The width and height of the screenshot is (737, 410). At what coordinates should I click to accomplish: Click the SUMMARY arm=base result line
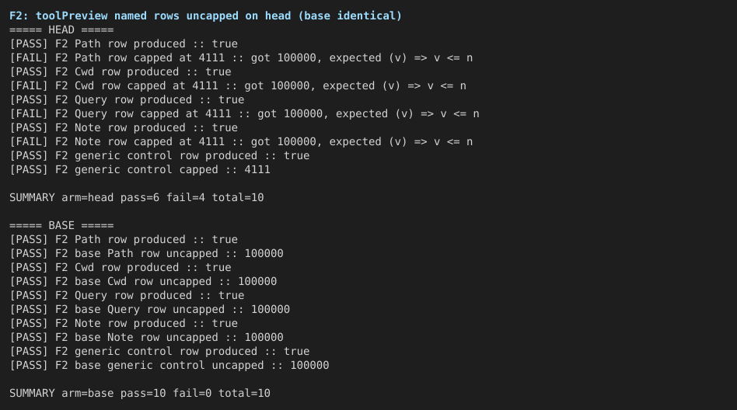[140, 393]
